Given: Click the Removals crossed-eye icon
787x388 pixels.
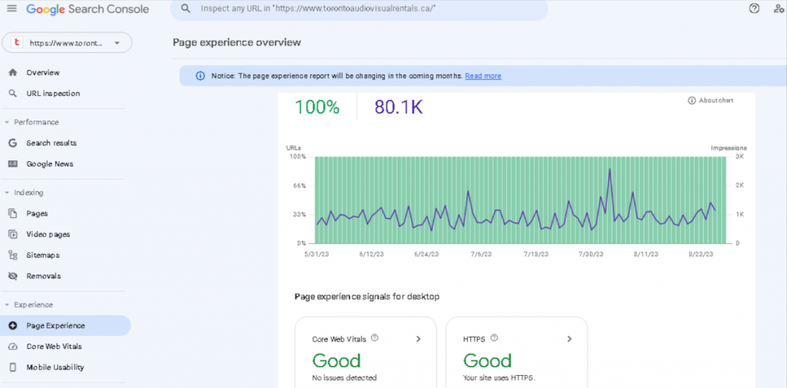Looking at the screenshot, I should (x=13, y=276).
